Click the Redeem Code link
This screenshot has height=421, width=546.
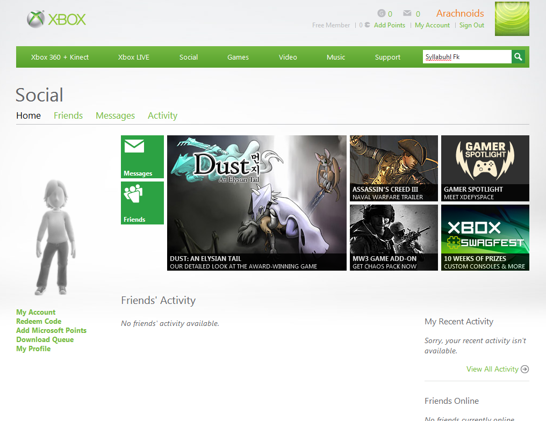coord(39,321)
